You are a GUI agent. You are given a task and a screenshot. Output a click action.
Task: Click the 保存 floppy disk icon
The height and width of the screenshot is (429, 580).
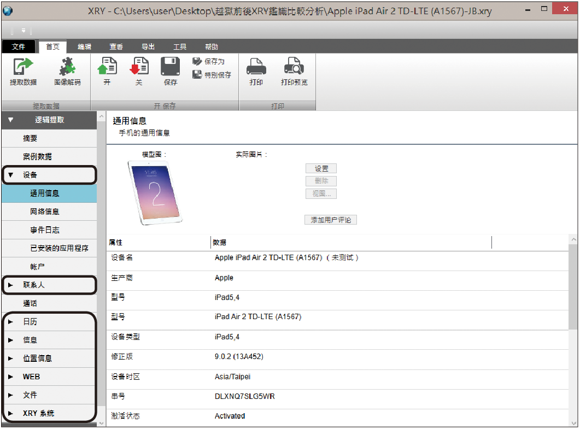tap(170, 67)
